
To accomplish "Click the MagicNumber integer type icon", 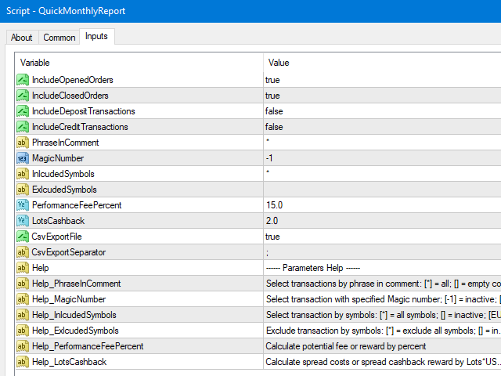I will 23,158.
